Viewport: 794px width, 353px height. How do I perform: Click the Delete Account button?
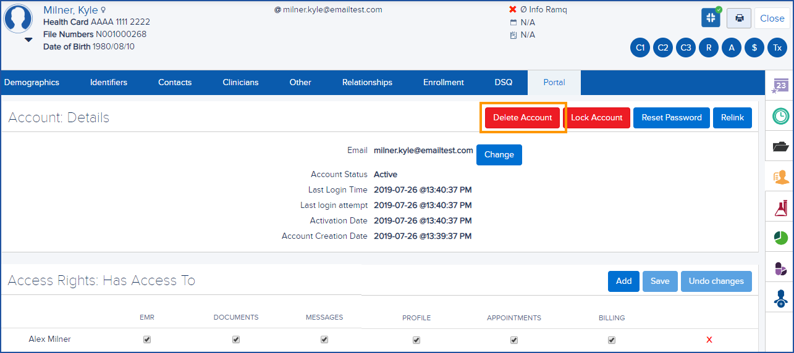click(522, 118)
